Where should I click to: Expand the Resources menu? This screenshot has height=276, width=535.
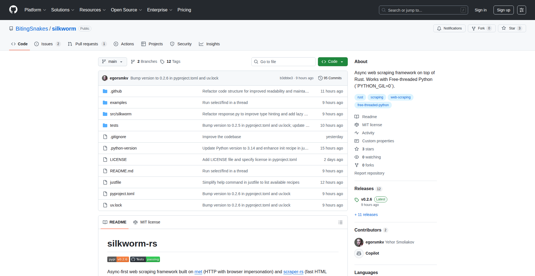coord(93,10)
